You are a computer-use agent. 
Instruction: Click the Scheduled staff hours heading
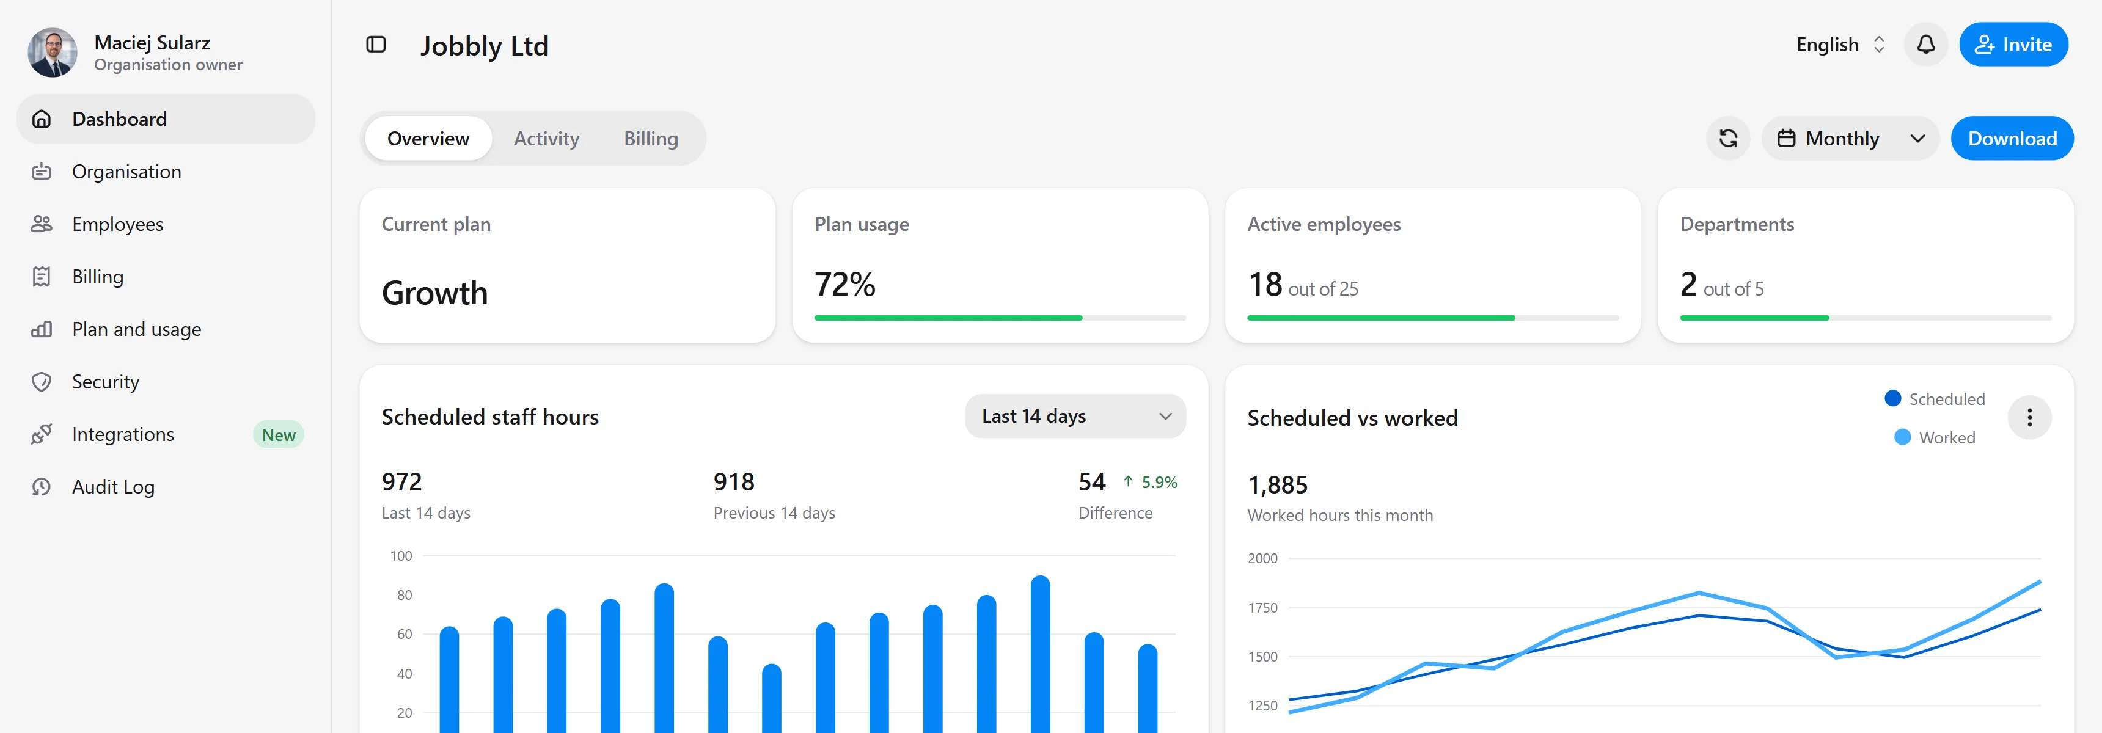(489, 417)
